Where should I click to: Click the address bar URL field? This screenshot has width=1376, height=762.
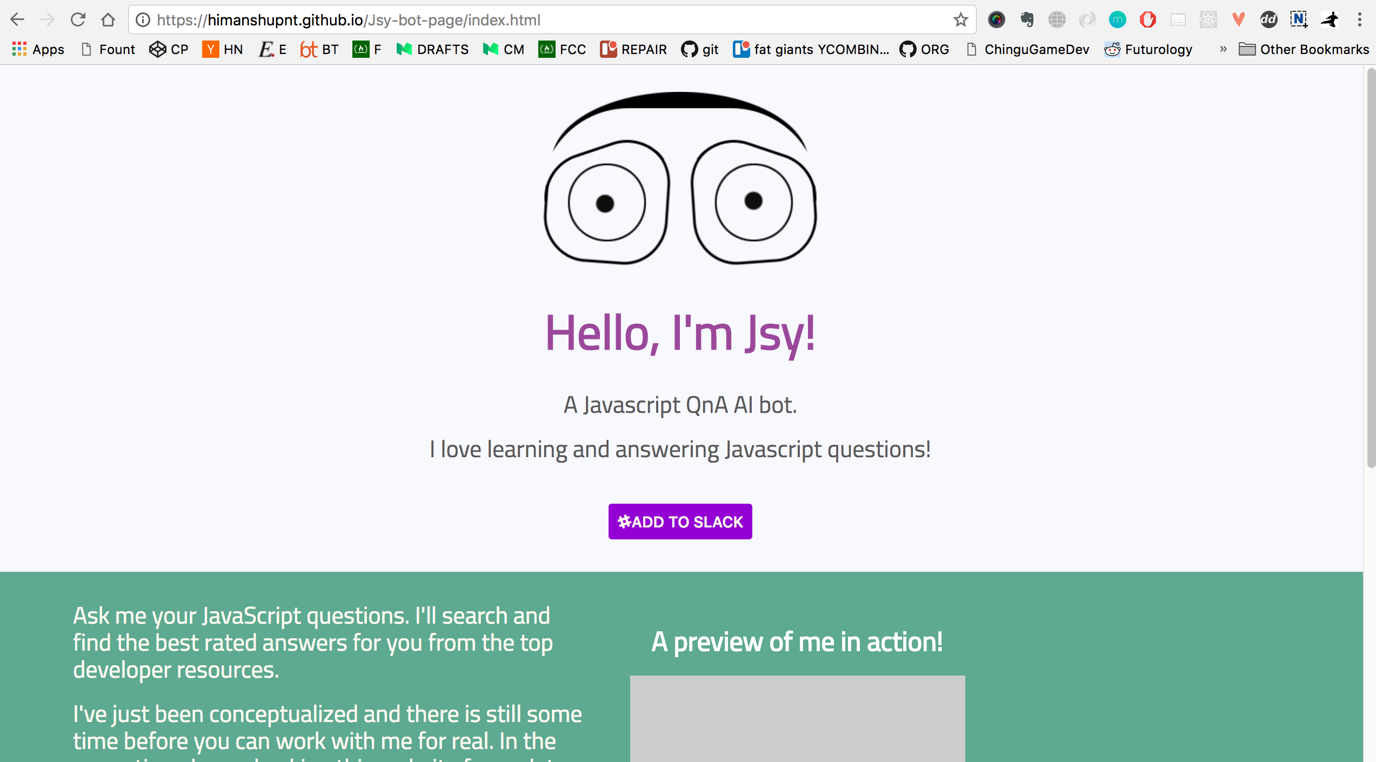[x=551, y=20]
